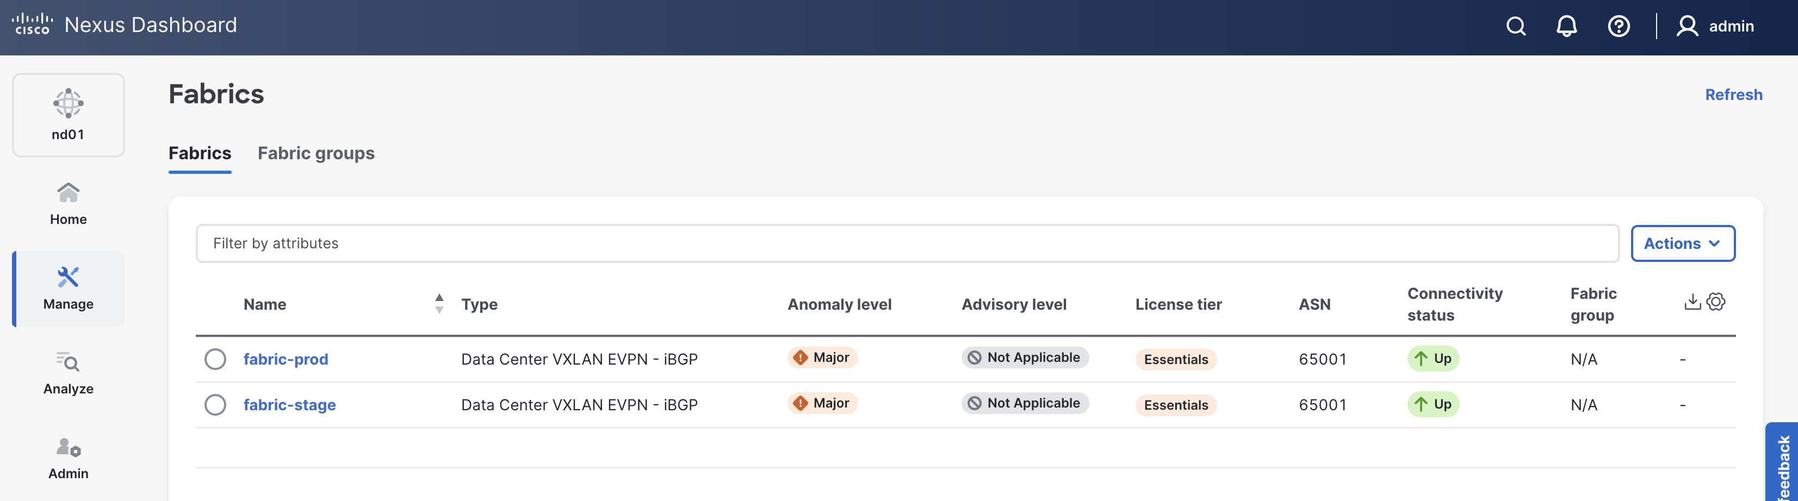
Task: Sort table by Name column arrows
Action: pos(439,304)
